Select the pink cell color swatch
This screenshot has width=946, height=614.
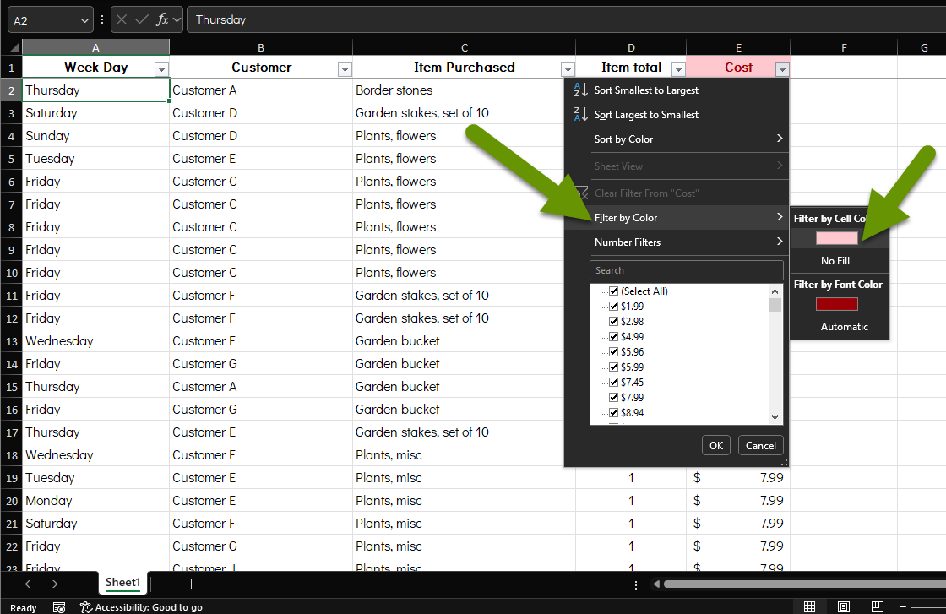pyautogui.click(x=837, y=237)
